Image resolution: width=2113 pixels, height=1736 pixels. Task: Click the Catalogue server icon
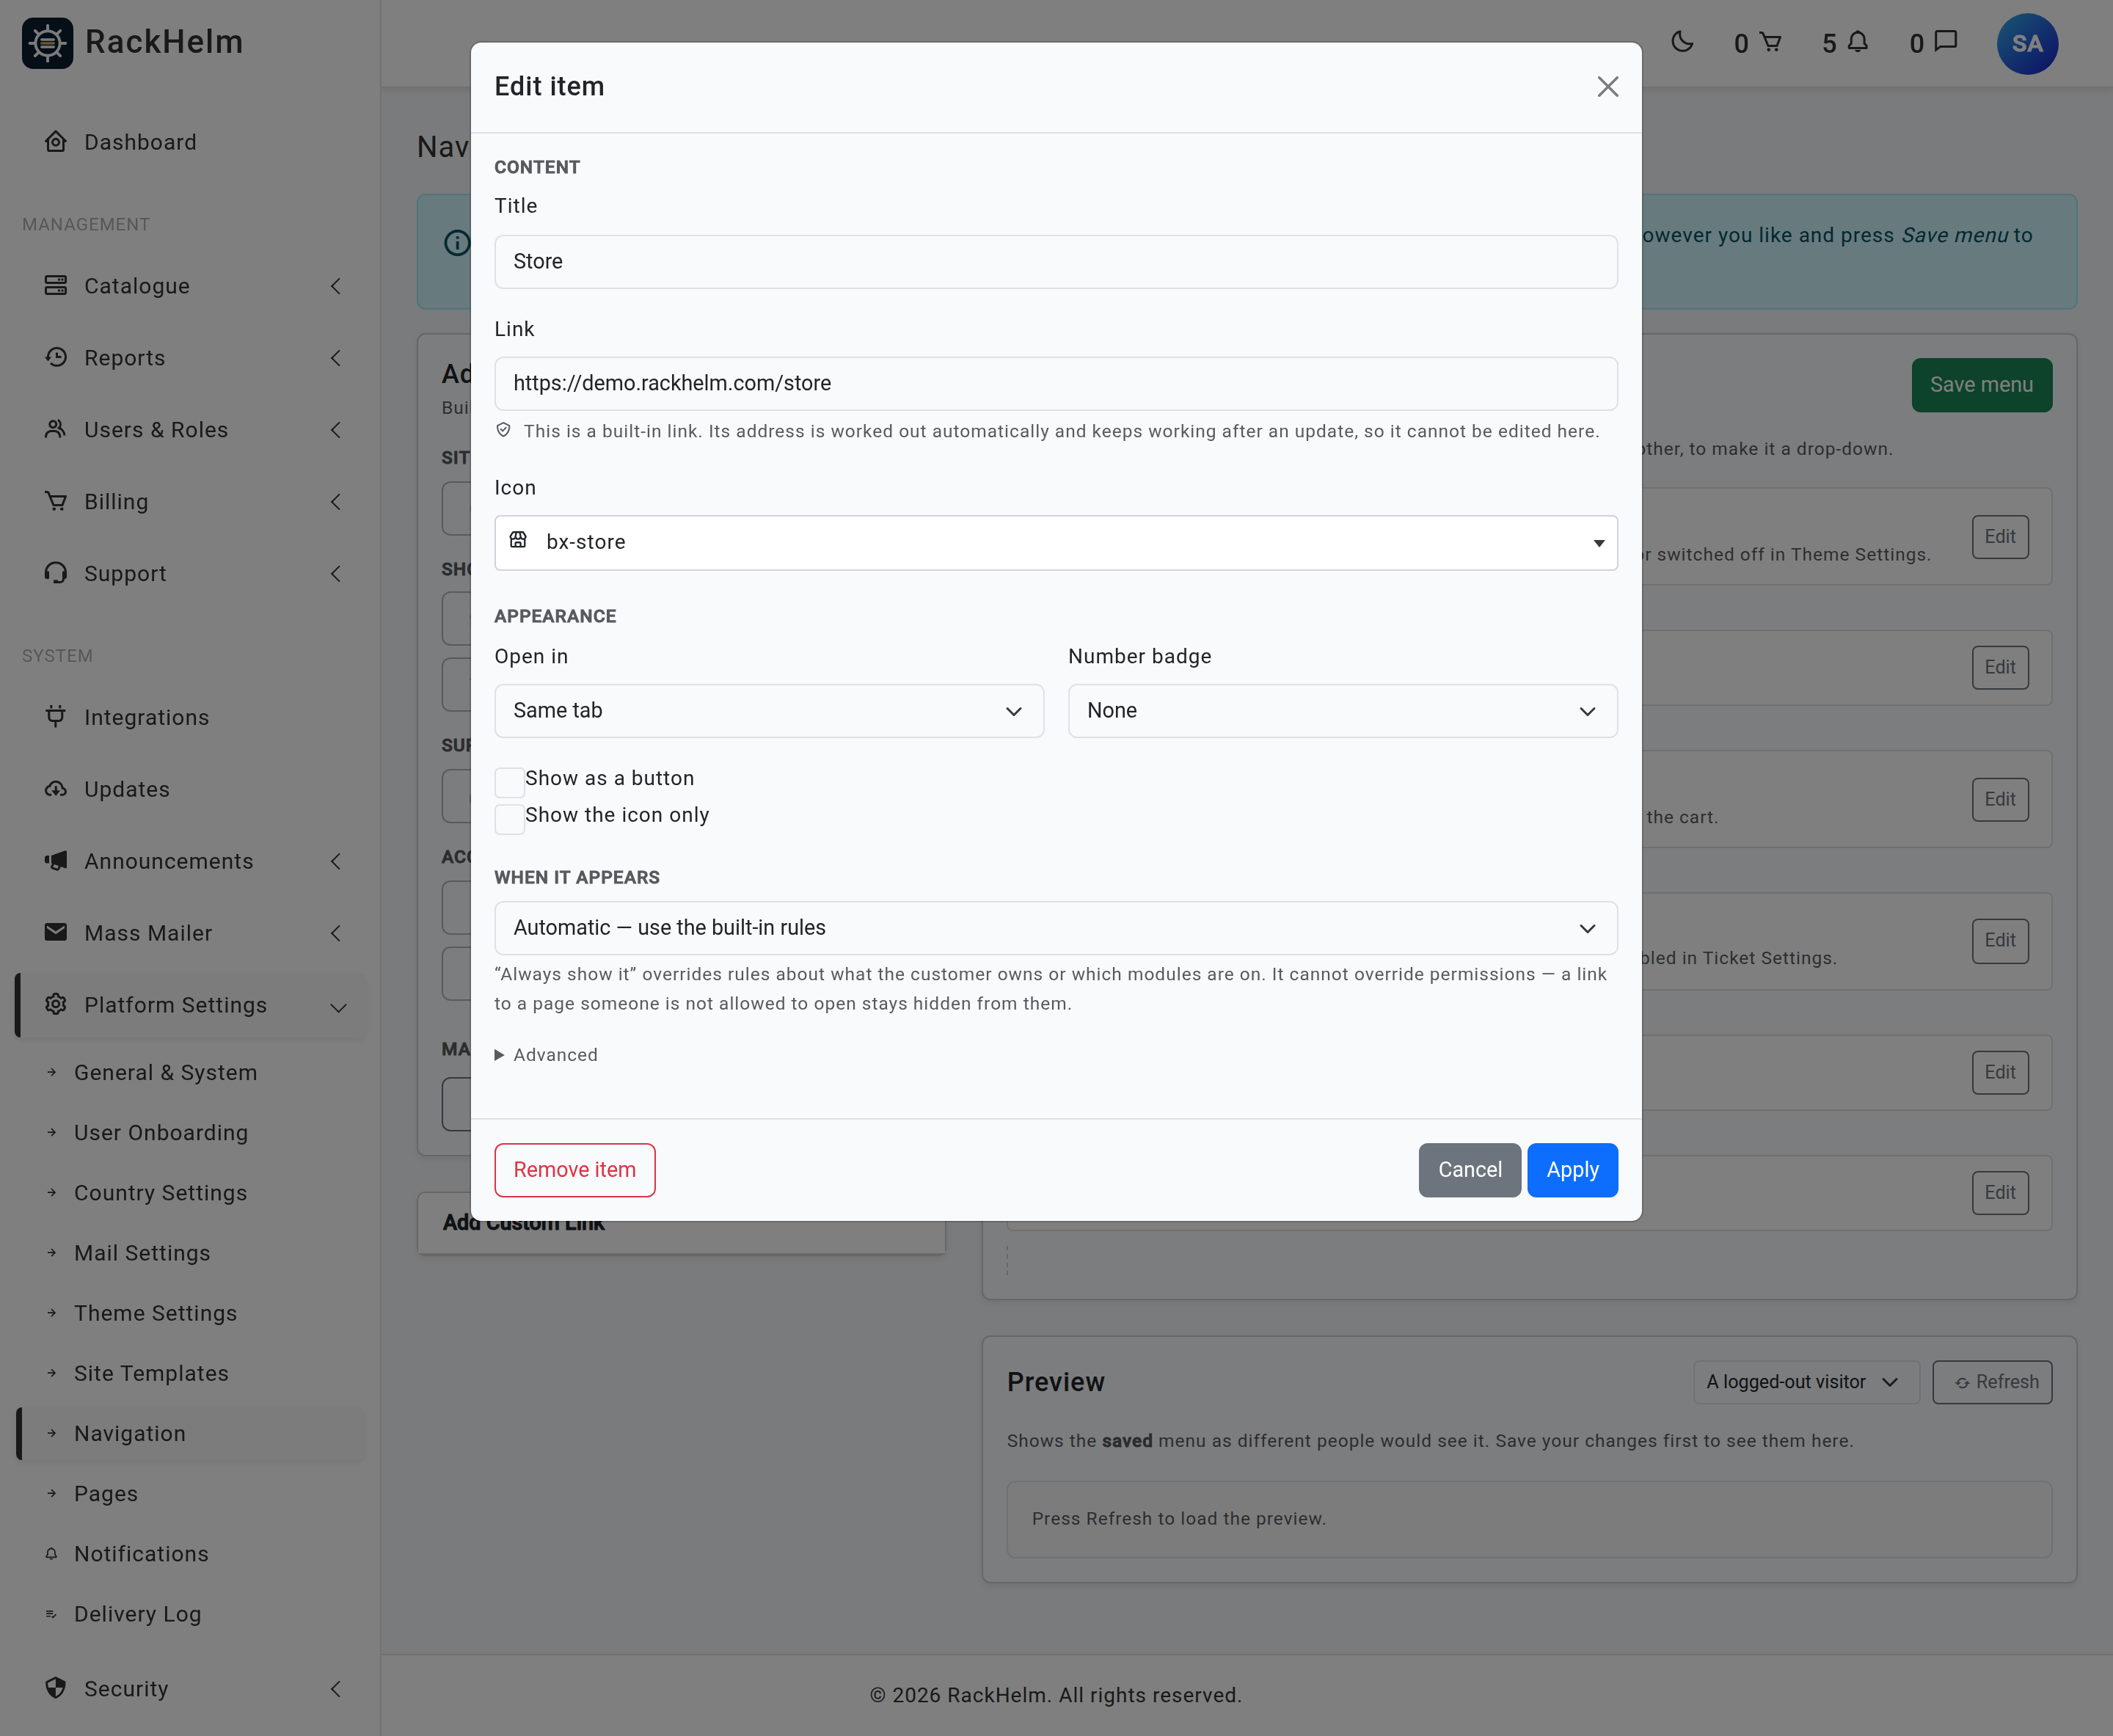click(x=56, y=286)
